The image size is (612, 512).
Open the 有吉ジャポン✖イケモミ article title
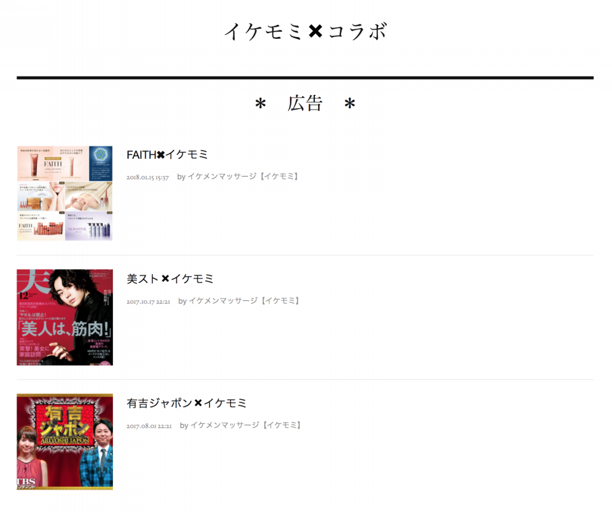187,403
